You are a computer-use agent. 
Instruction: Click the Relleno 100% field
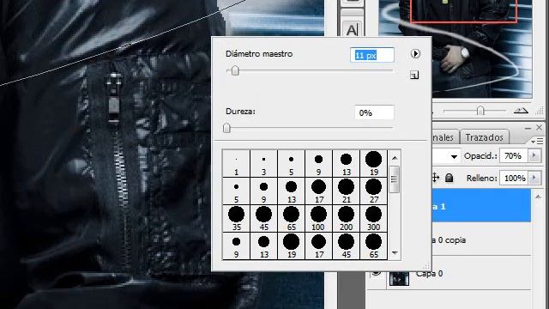click(514, 179)
